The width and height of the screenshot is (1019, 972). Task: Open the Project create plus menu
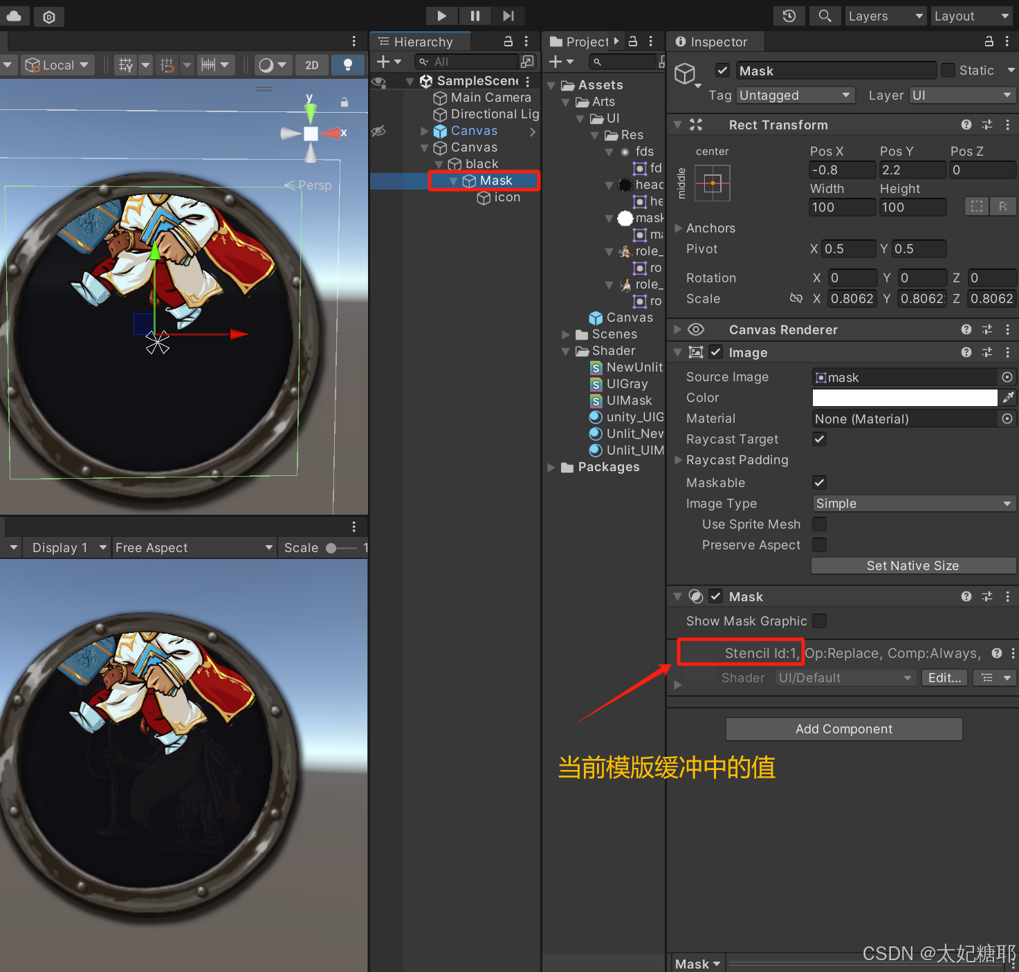click(561, 62)
